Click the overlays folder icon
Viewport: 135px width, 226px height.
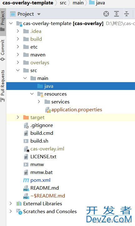click(x=26, y=62)
